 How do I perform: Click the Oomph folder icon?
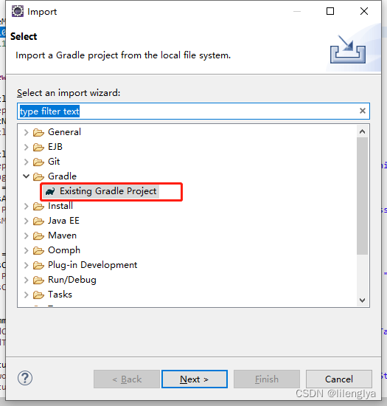tap(38, 250)
